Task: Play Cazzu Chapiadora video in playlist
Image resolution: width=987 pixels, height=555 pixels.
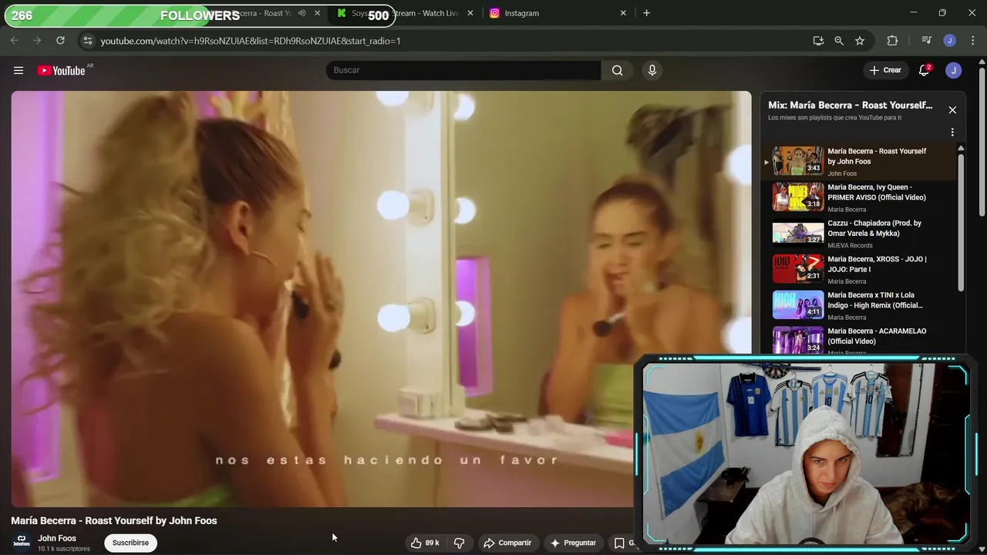Action: point(858,234)
